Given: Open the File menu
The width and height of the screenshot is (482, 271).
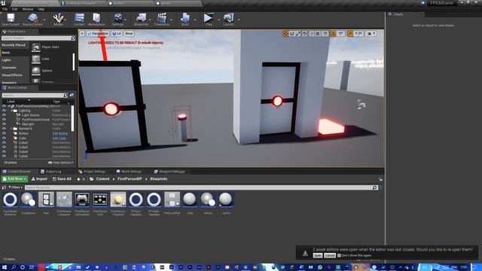Looking at the screenshot, I should (5, 9).
